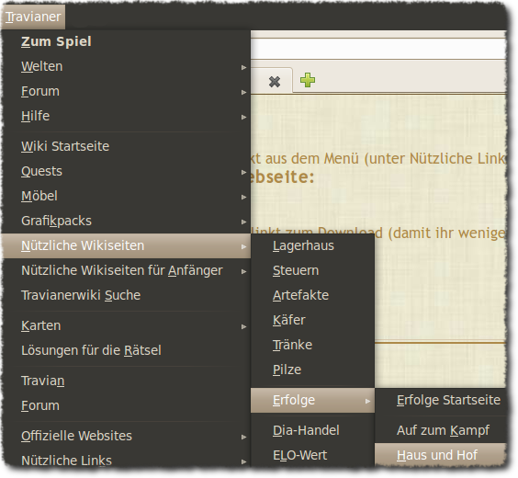Choose Hilfe from the menu

[126, 117]
